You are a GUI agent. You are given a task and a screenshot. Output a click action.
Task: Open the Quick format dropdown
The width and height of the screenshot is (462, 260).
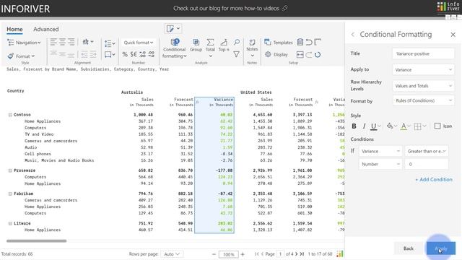coord(139,43)
